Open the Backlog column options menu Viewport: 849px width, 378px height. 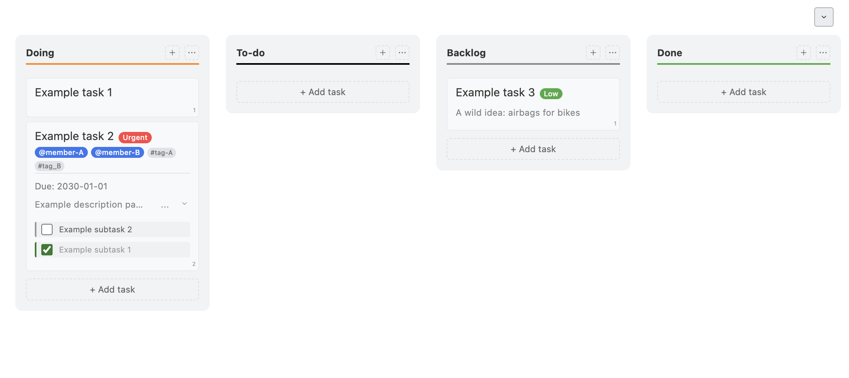(x=613, y=53)
